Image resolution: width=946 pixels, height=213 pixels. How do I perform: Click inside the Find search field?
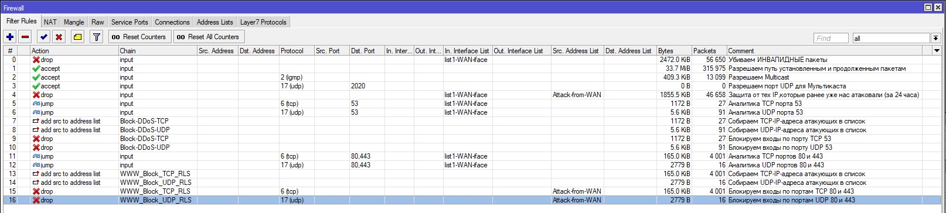[x=831, y=38]
